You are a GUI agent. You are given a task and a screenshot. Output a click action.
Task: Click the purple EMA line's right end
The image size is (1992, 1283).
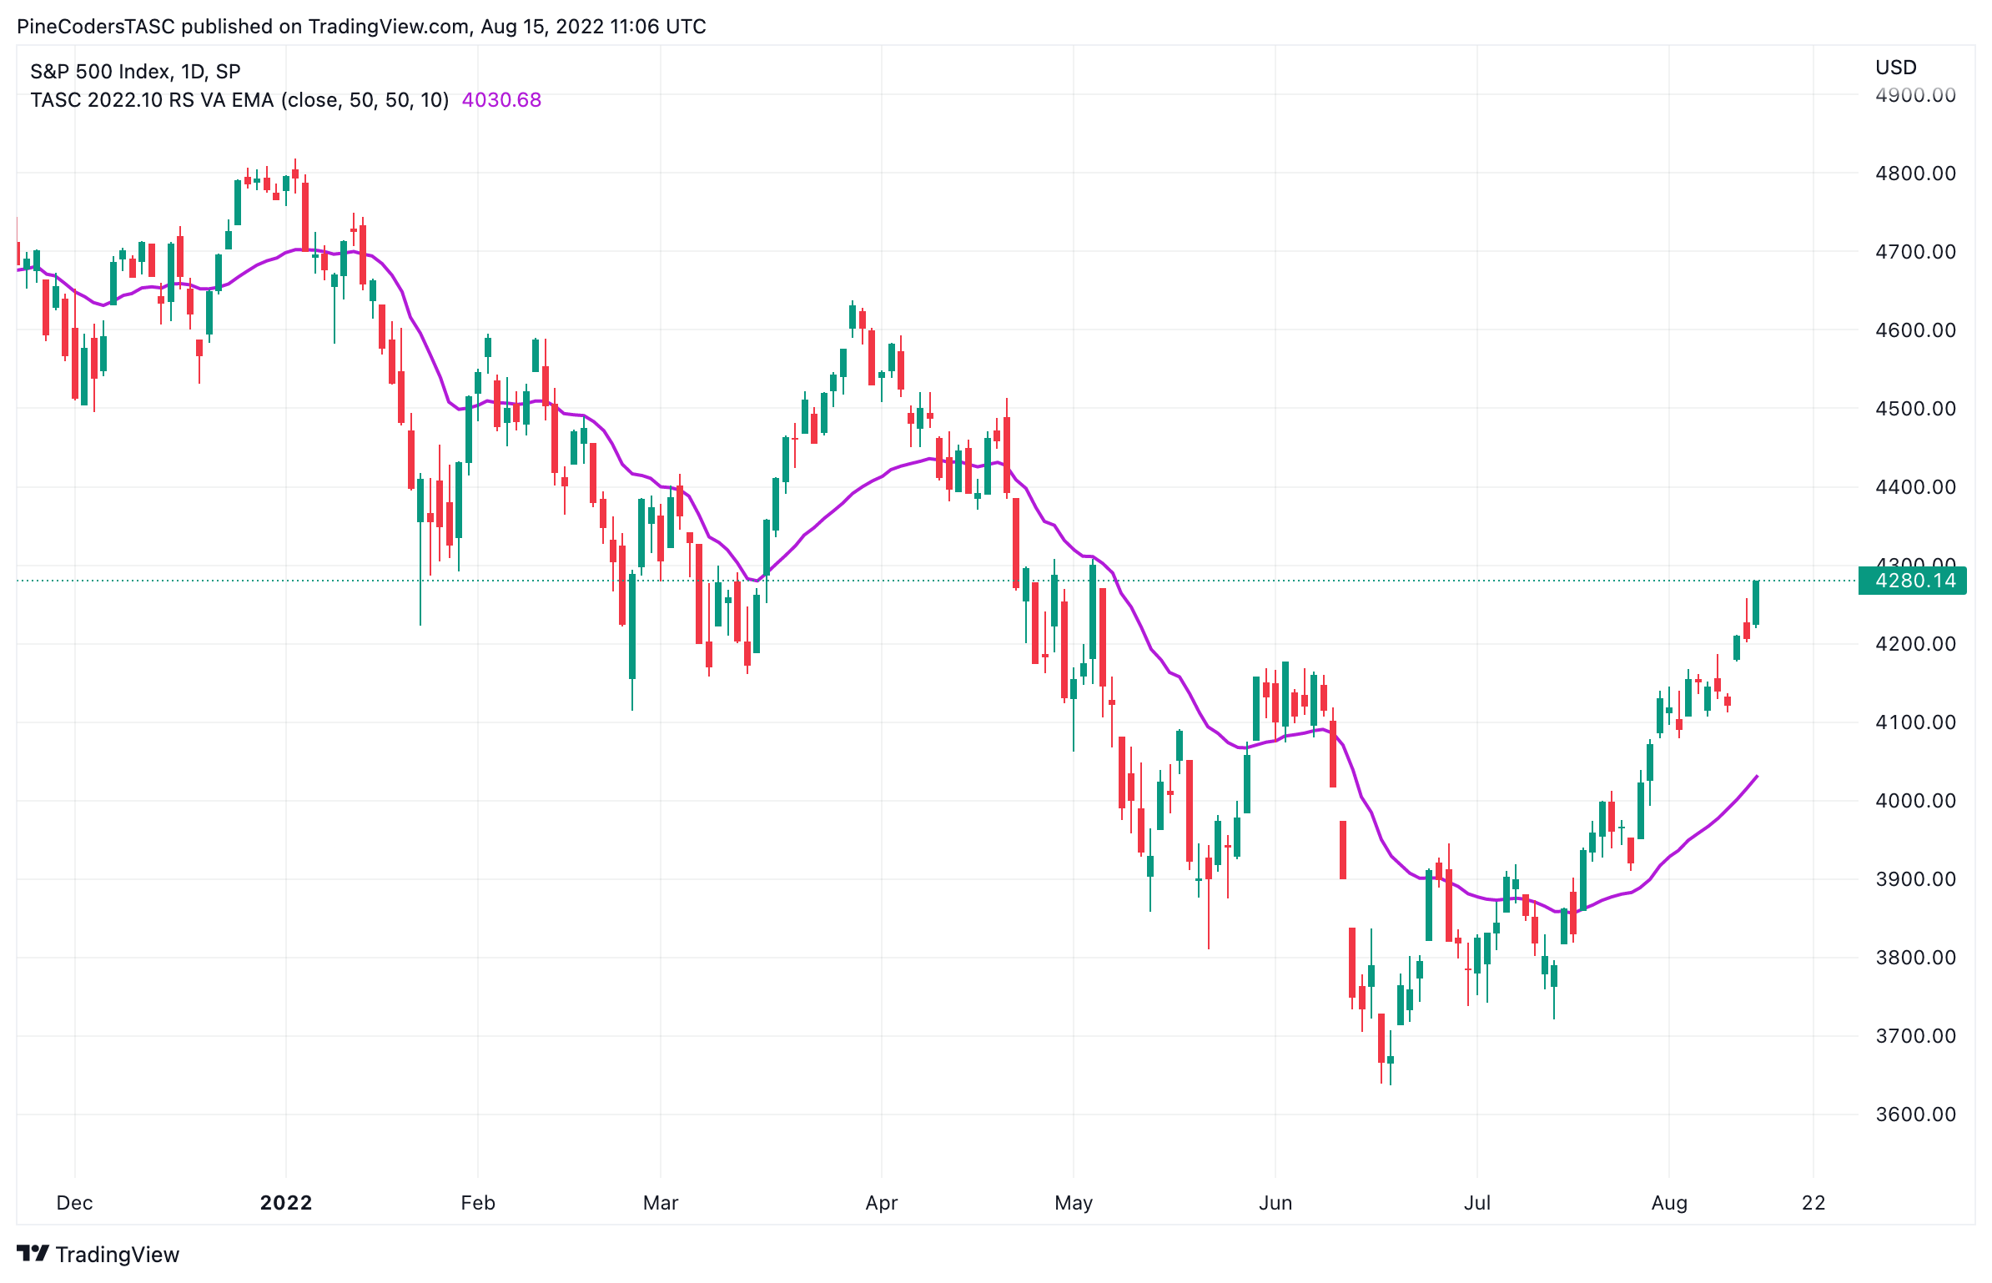[1756, 777]
